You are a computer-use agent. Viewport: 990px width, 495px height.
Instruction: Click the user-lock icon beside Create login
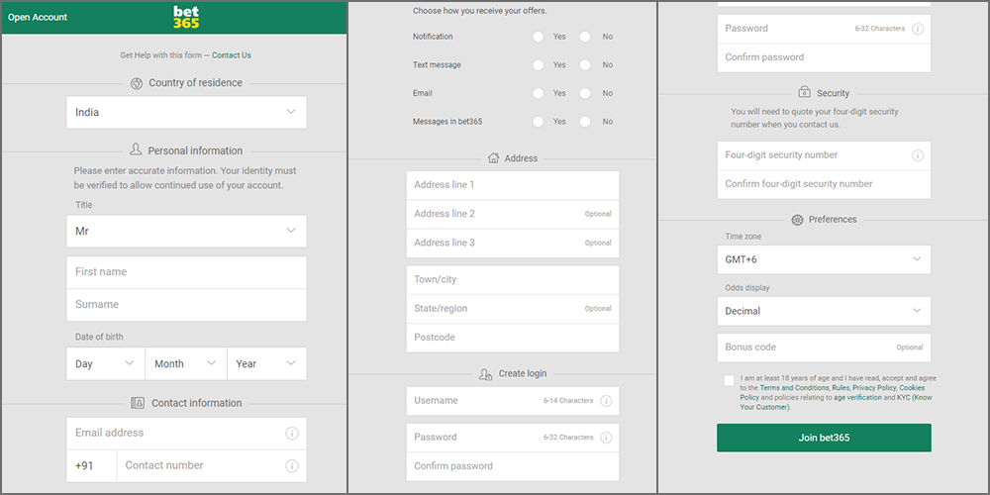pyautogui.click(x=485, y=374)
